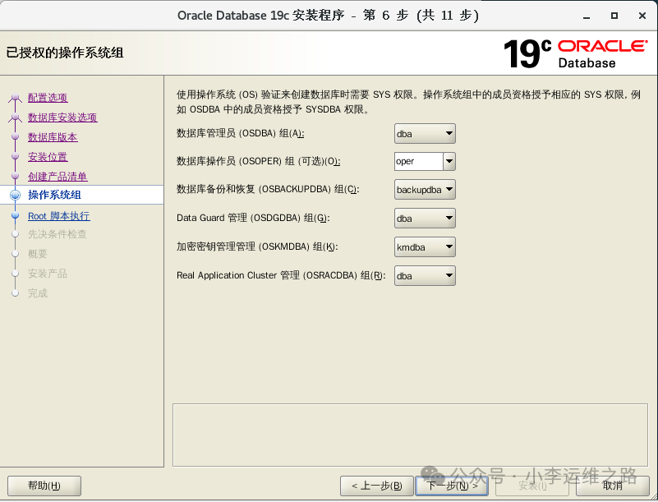Image resolution: width=658 pixels, height=502 pixels.
Task: Click the Real Application Cluster 管理 label
Action: pyautogui.click(x=281, y=275)
